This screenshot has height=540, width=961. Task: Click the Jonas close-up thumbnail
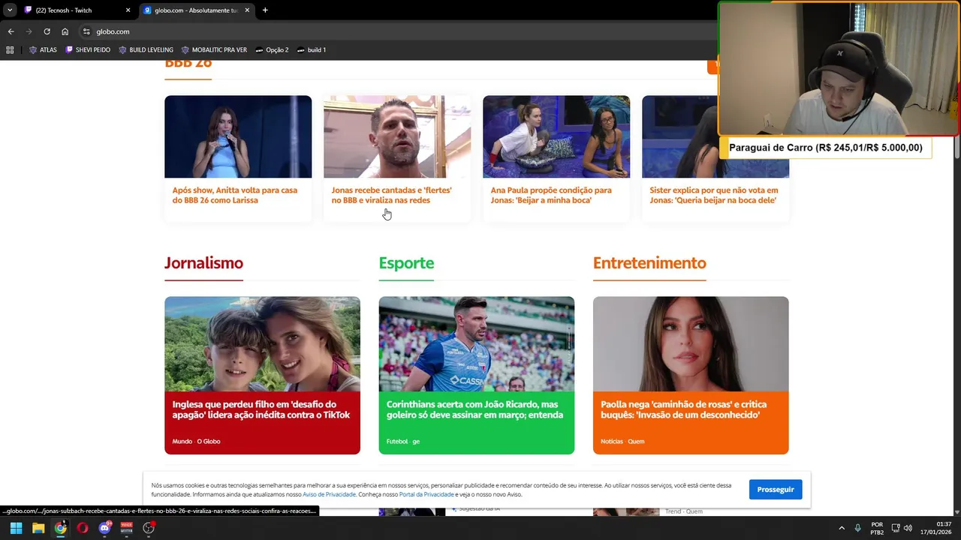(397, 136)
